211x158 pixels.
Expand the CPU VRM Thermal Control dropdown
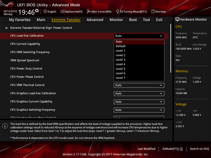click(x=139, y=85)
